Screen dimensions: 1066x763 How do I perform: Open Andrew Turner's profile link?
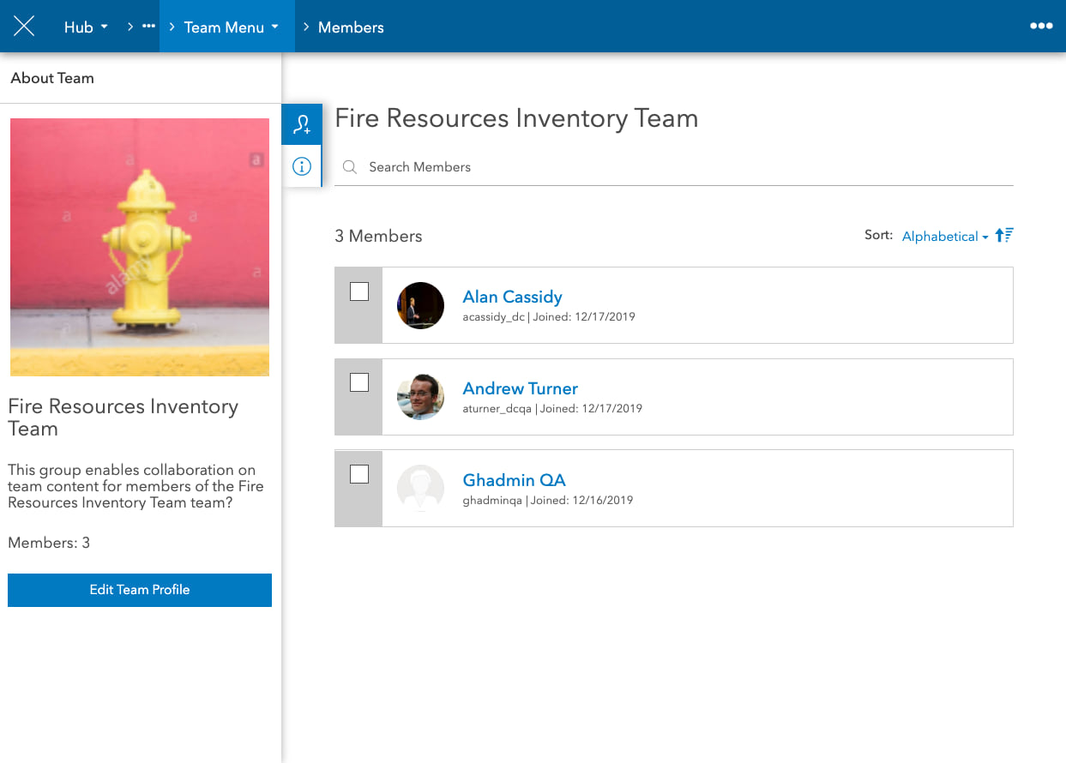520,388
